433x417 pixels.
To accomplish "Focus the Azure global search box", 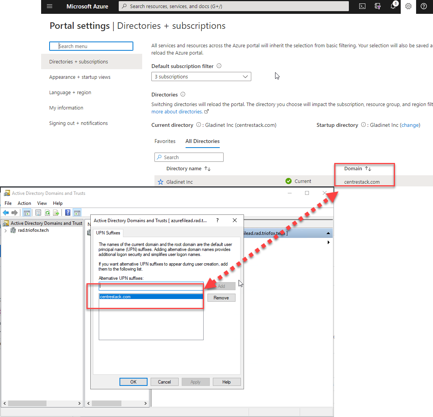I will pyautogui.click(x=234, y=6).
